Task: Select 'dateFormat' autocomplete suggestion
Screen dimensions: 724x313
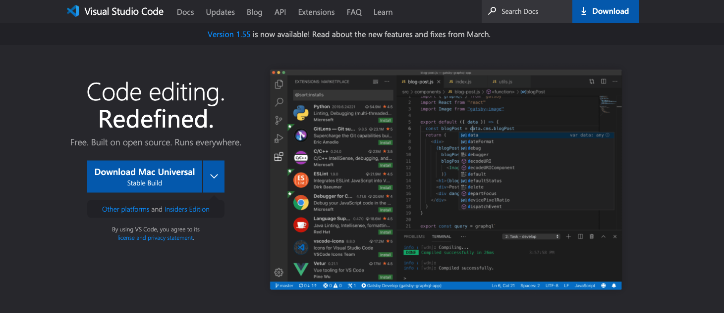Action: pyautogui.click(x=537, y=141)
